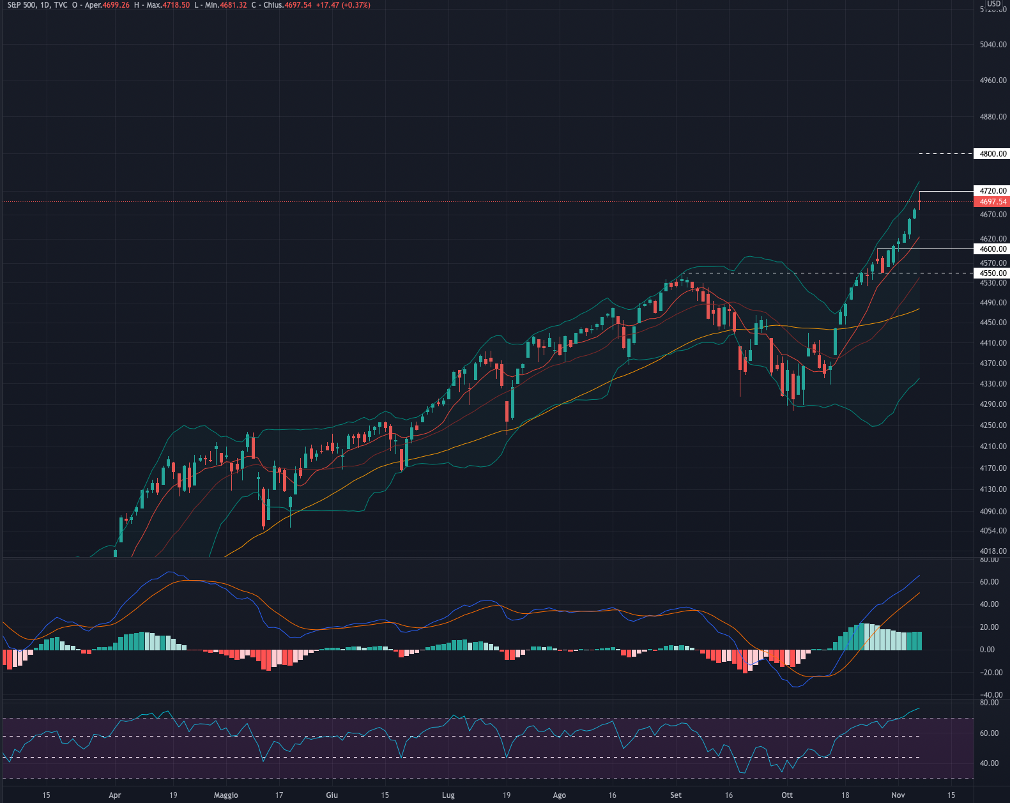Click the 4800.00 price level label
The image size is (1010, 803).
click(991, 154)
